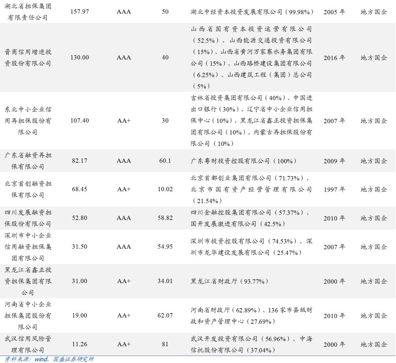Click the shareholder cell starting 北京首都创业集团有限公司

pos(252,190)
